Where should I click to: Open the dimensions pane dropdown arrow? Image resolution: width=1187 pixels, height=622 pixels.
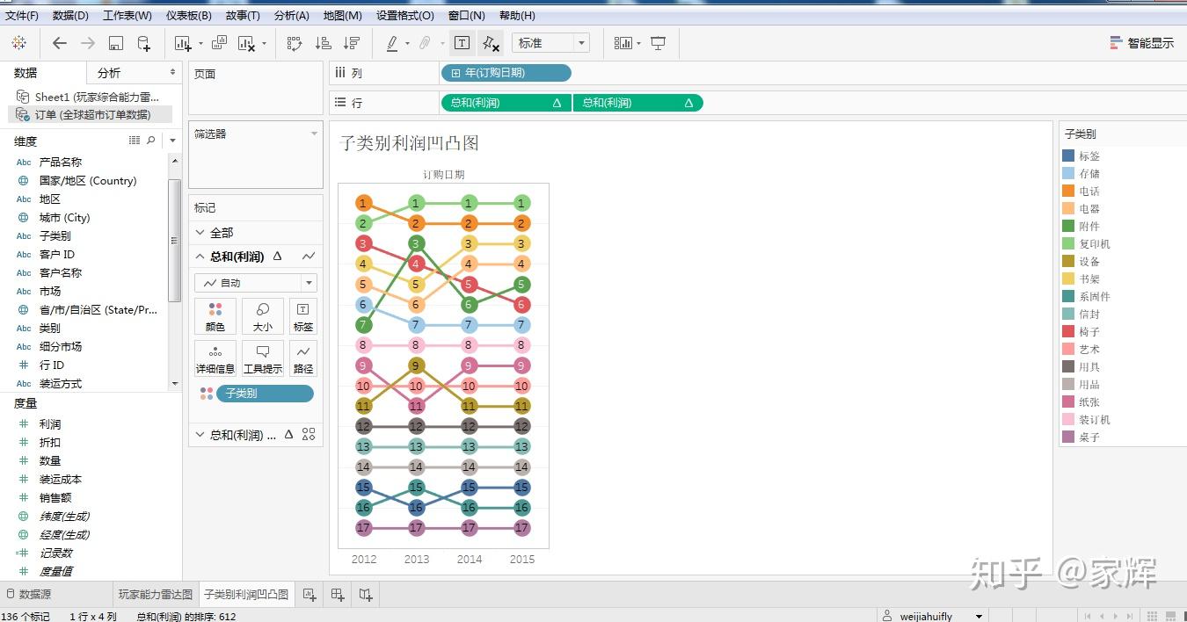[x=172, y=141]
